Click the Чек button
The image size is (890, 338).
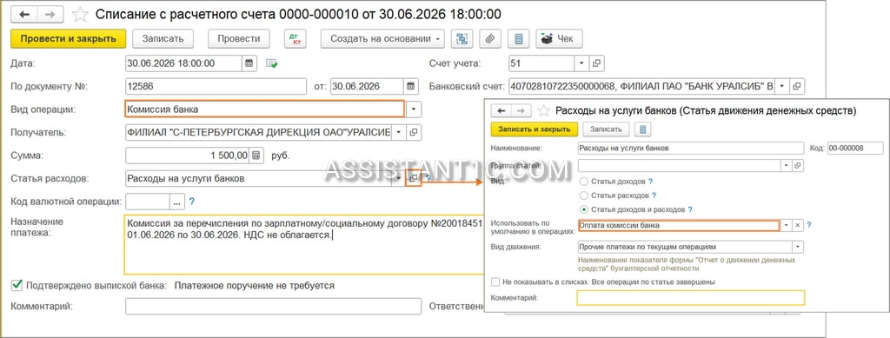tap(559, 38)
